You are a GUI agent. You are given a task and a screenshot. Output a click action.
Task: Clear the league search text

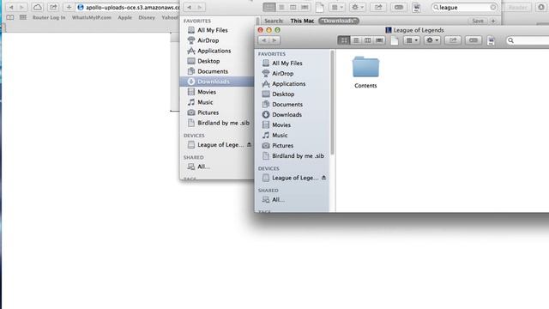click(x=493, y=8)
